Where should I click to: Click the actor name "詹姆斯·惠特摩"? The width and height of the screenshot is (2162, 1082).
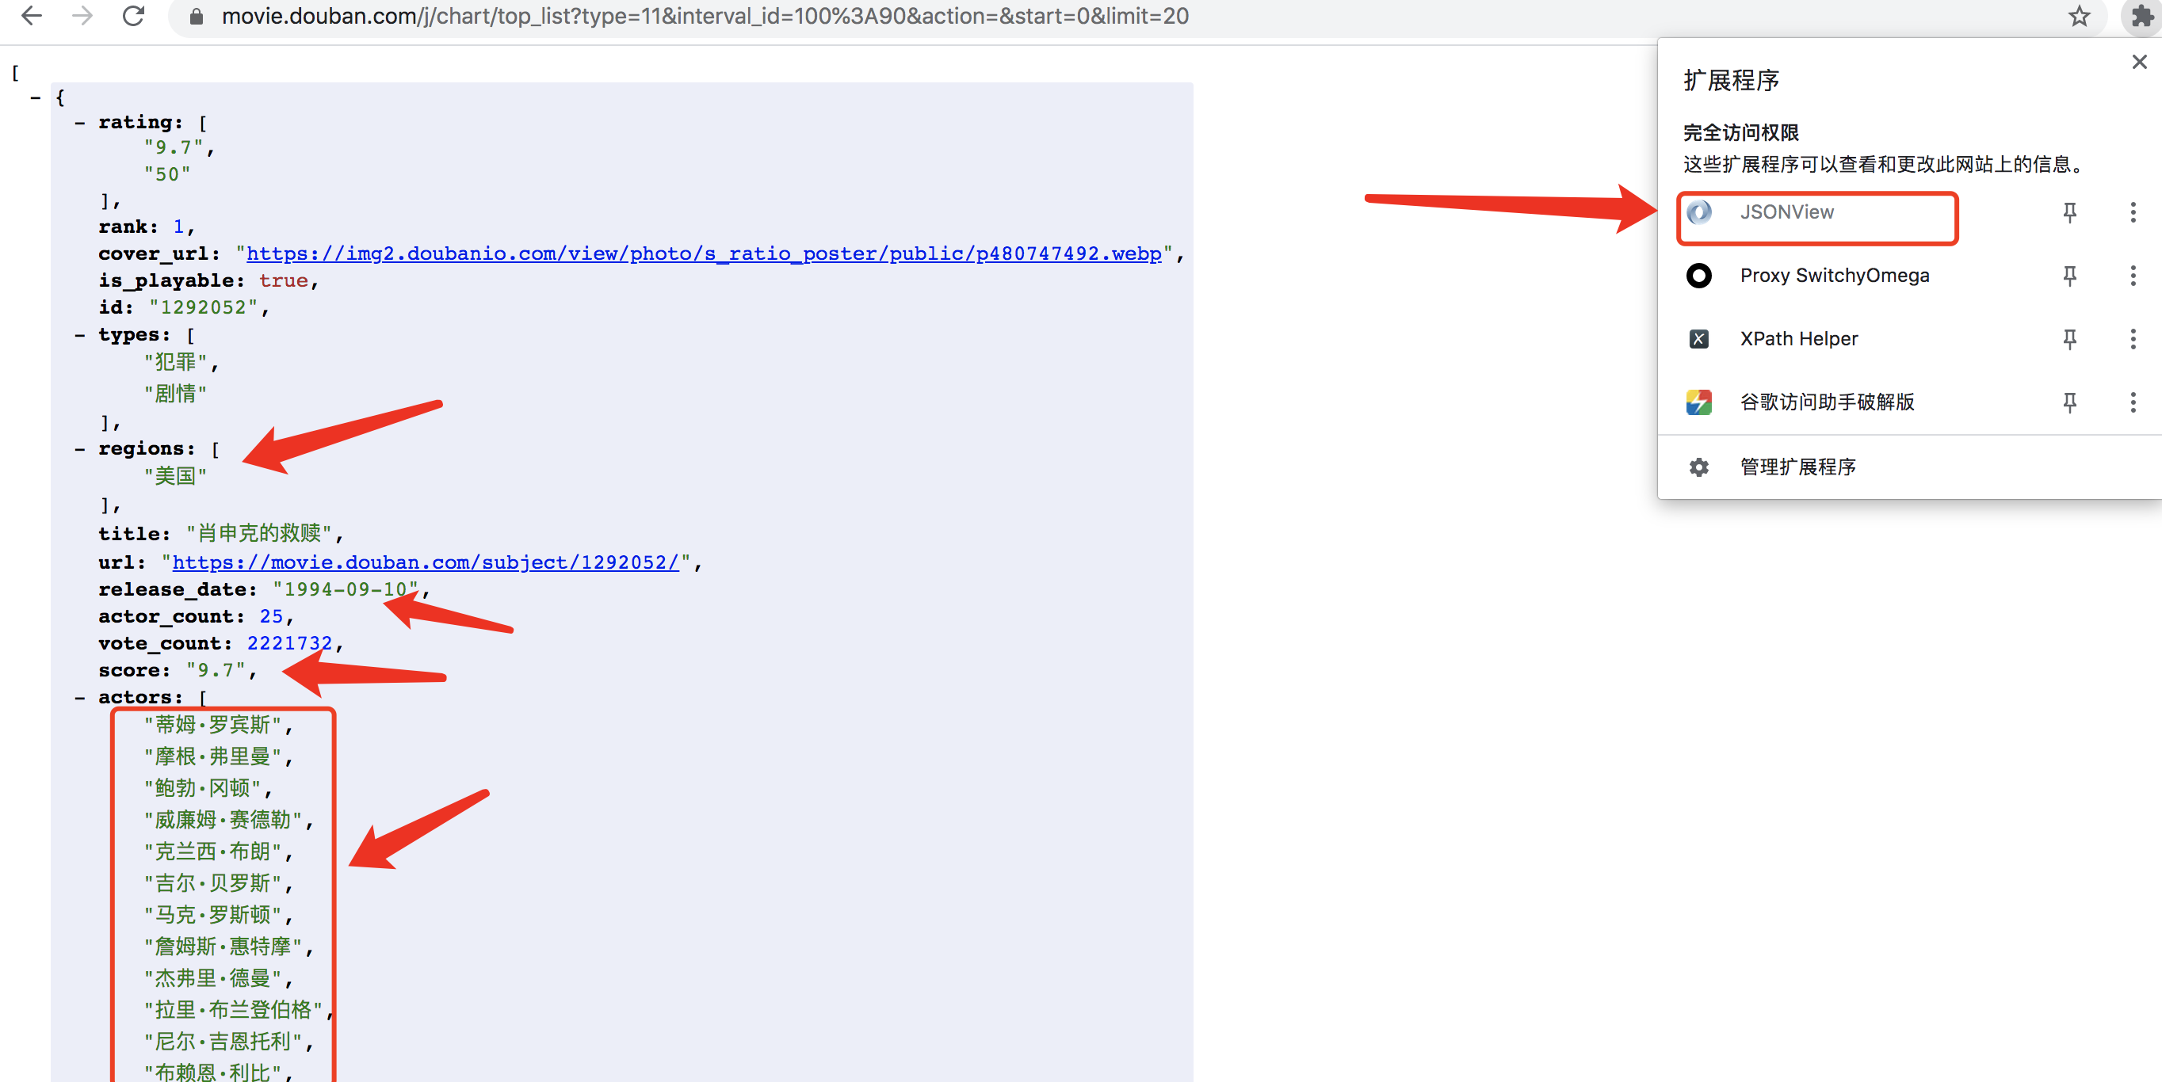223,947
